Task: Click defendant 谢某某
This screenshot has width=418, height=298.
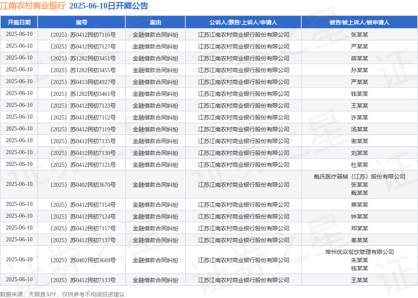Action: [x=359, y=141]
